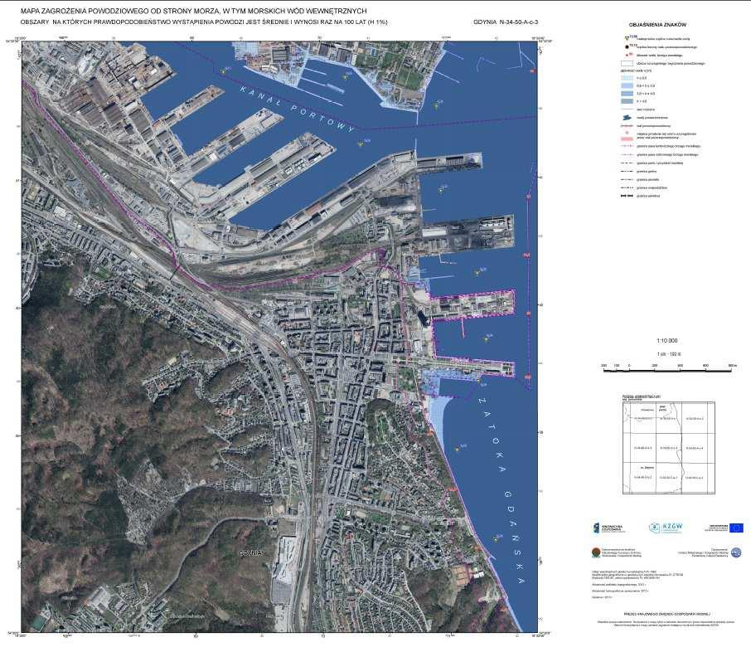Click the white outlined rectangle swatch in legend

[x=627, y=63]
